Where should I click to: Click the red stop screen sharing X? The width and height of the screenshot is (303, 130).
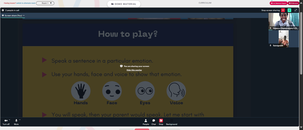[x=283, y=10]
